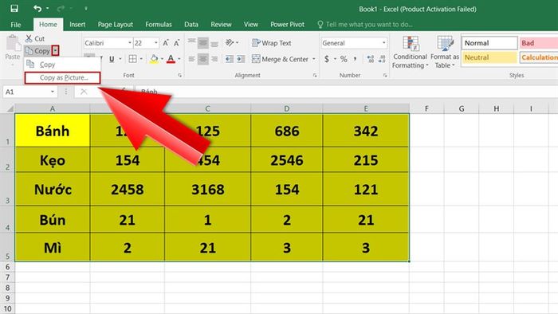Open Conditional Formatting button
The image size is (558, 314).
pyautogui.click(x=410, y=53)
